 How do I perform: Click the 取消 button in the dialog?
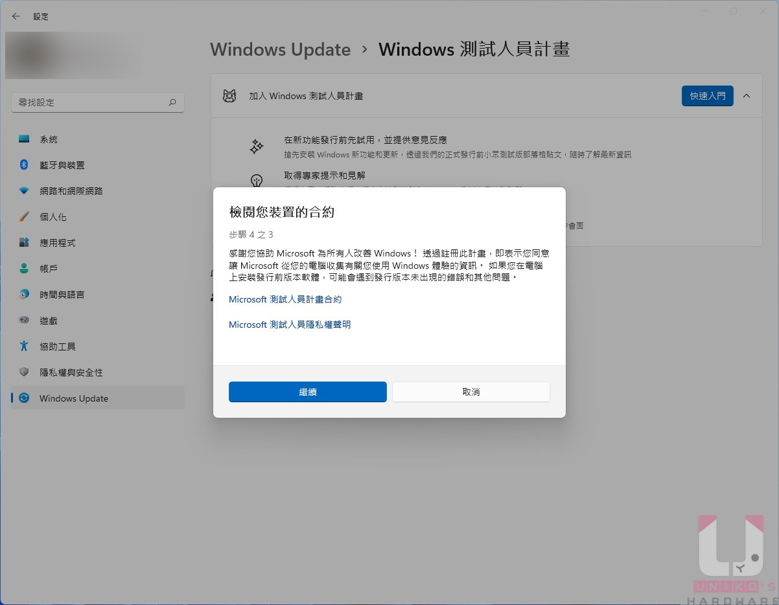pos(471,392)
